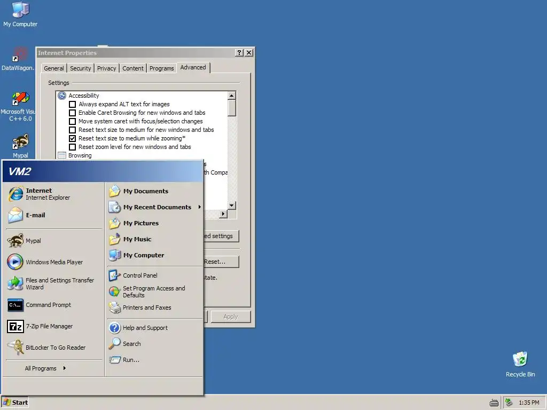This screenshot has width=547, height=410.
Task: Enable Always expand ALT text for images
Action: 72,104
